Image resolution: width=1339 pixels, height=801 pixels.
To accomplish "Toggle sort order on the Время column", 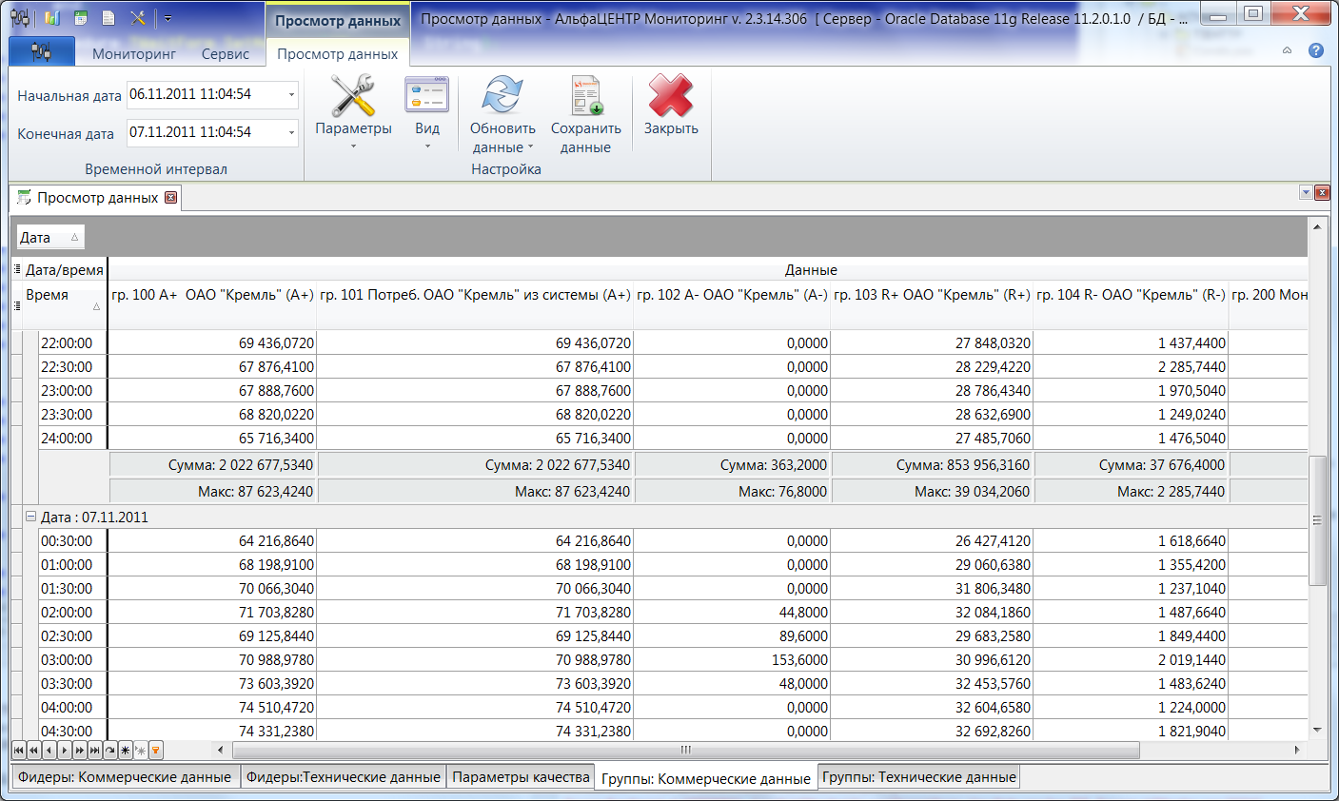I will pos(57,300).
